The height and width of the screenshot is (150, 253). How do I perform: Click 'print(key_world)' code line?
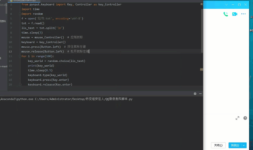coord(41,66)
